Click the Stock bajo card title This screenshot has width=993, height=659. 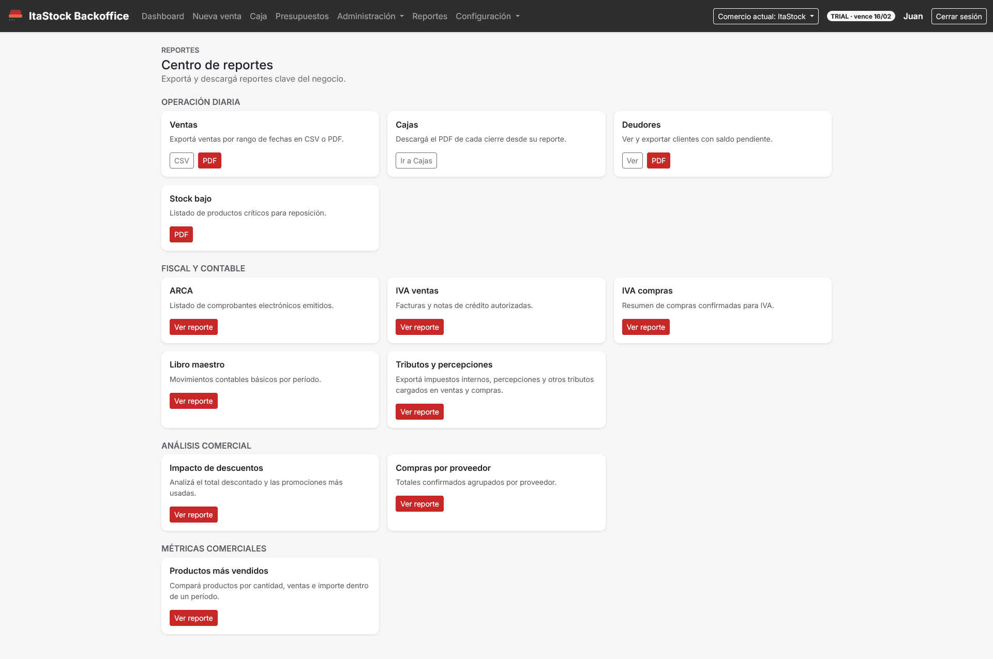click(x=190, y=198)
